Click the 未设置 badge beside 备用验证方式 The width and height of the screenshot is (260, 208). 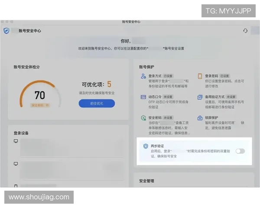231,97
